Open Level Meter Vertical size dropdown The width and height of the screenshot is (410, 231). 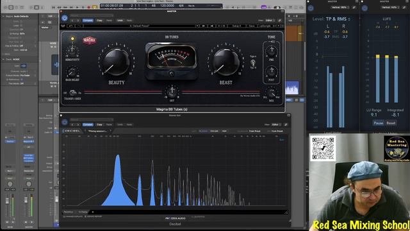point(340,7)
